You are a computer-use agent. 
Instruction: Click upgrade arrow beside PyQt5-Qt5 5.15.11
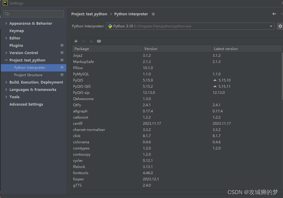coord(215,86)
